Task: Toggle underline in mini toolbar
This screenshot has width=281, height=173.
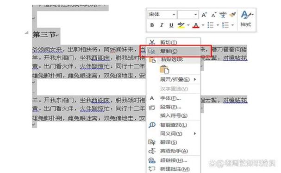Action: [x=171, y=25]
